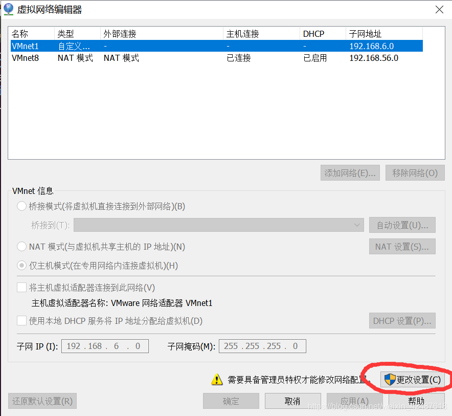Image resolution: width=452 pixels, height=416 pixels.
Task: Click the Virtual Network Editor globe icon
Action: click(8, 9)
